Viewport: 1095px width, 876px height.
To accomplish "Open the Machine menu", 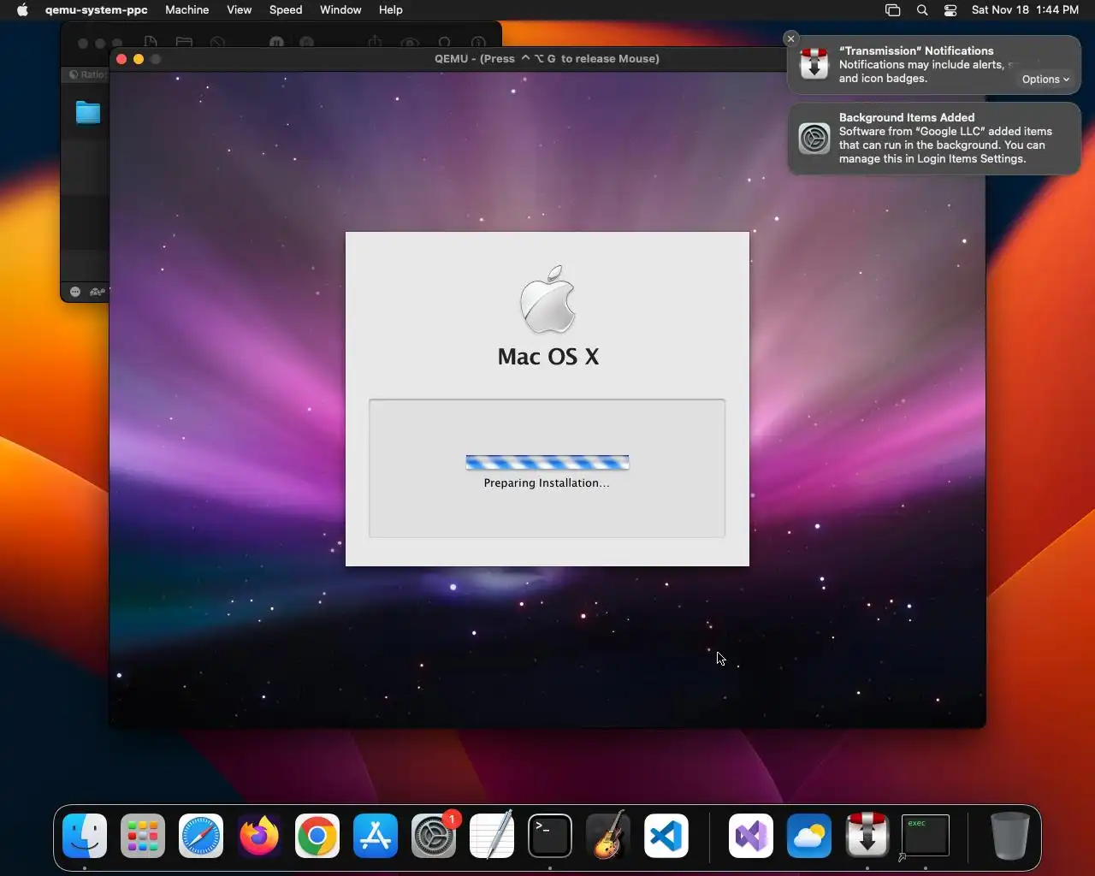I will (187, 10).
